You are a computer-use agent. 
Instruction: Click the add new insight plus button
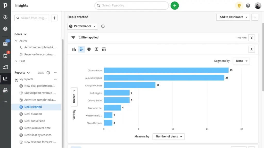(54, 18)
